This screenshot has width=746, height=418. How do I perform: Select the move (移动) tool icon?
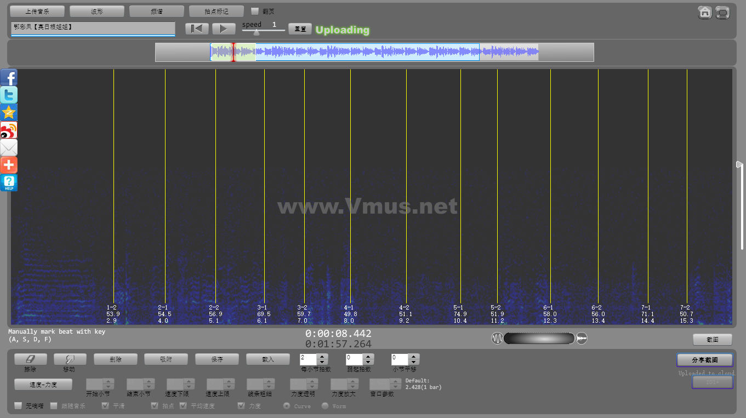70,359
